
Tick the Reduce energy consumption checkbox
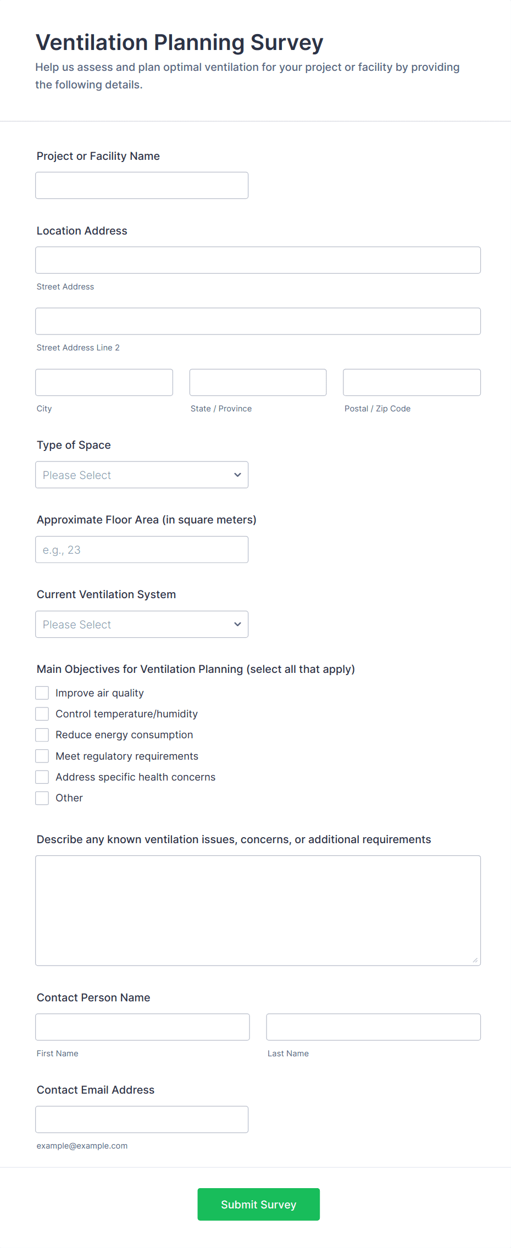42,735
